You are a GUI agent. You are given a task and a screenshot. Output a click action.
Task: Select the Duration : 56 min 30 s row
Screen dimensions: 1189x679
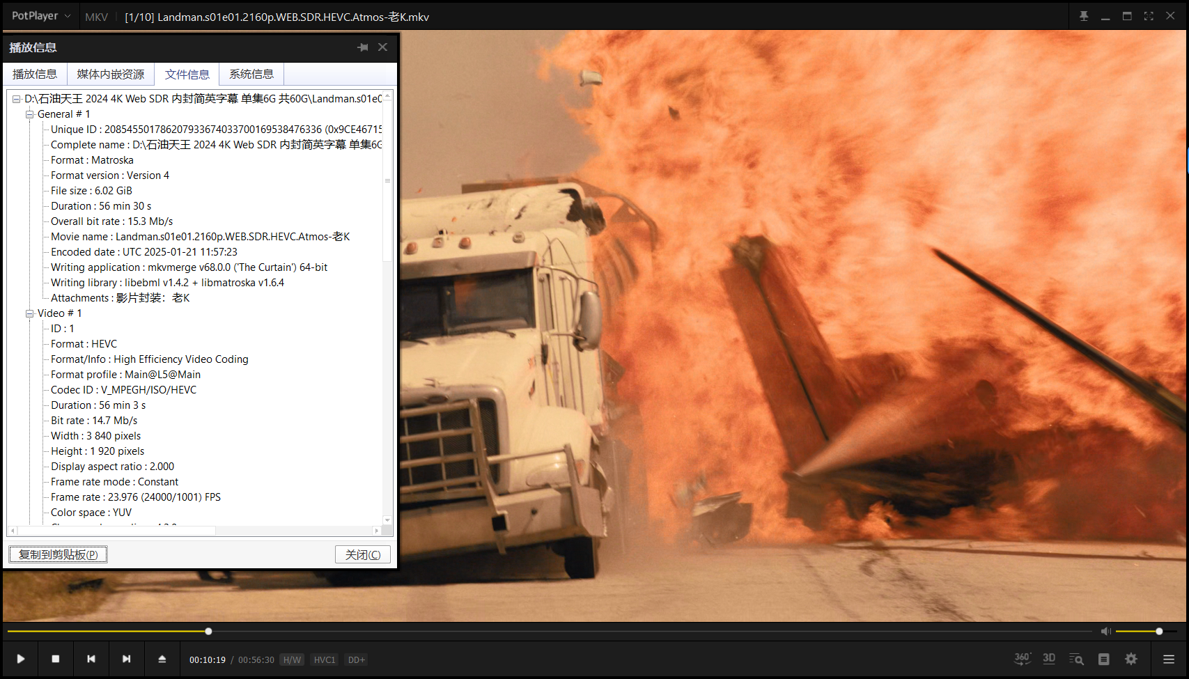tap(101, 206)
